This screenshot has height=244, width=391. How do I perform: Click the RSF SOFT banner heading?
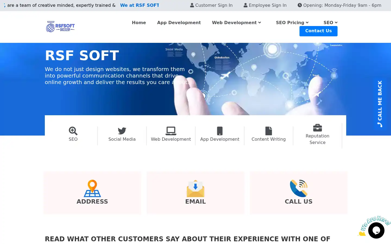tap(82, 55)
